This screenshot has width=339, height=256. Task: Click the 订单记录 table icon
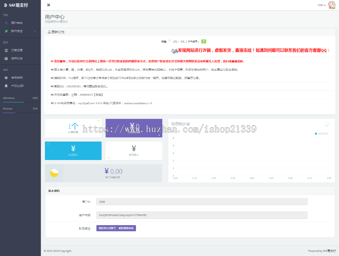pos(6,50)
